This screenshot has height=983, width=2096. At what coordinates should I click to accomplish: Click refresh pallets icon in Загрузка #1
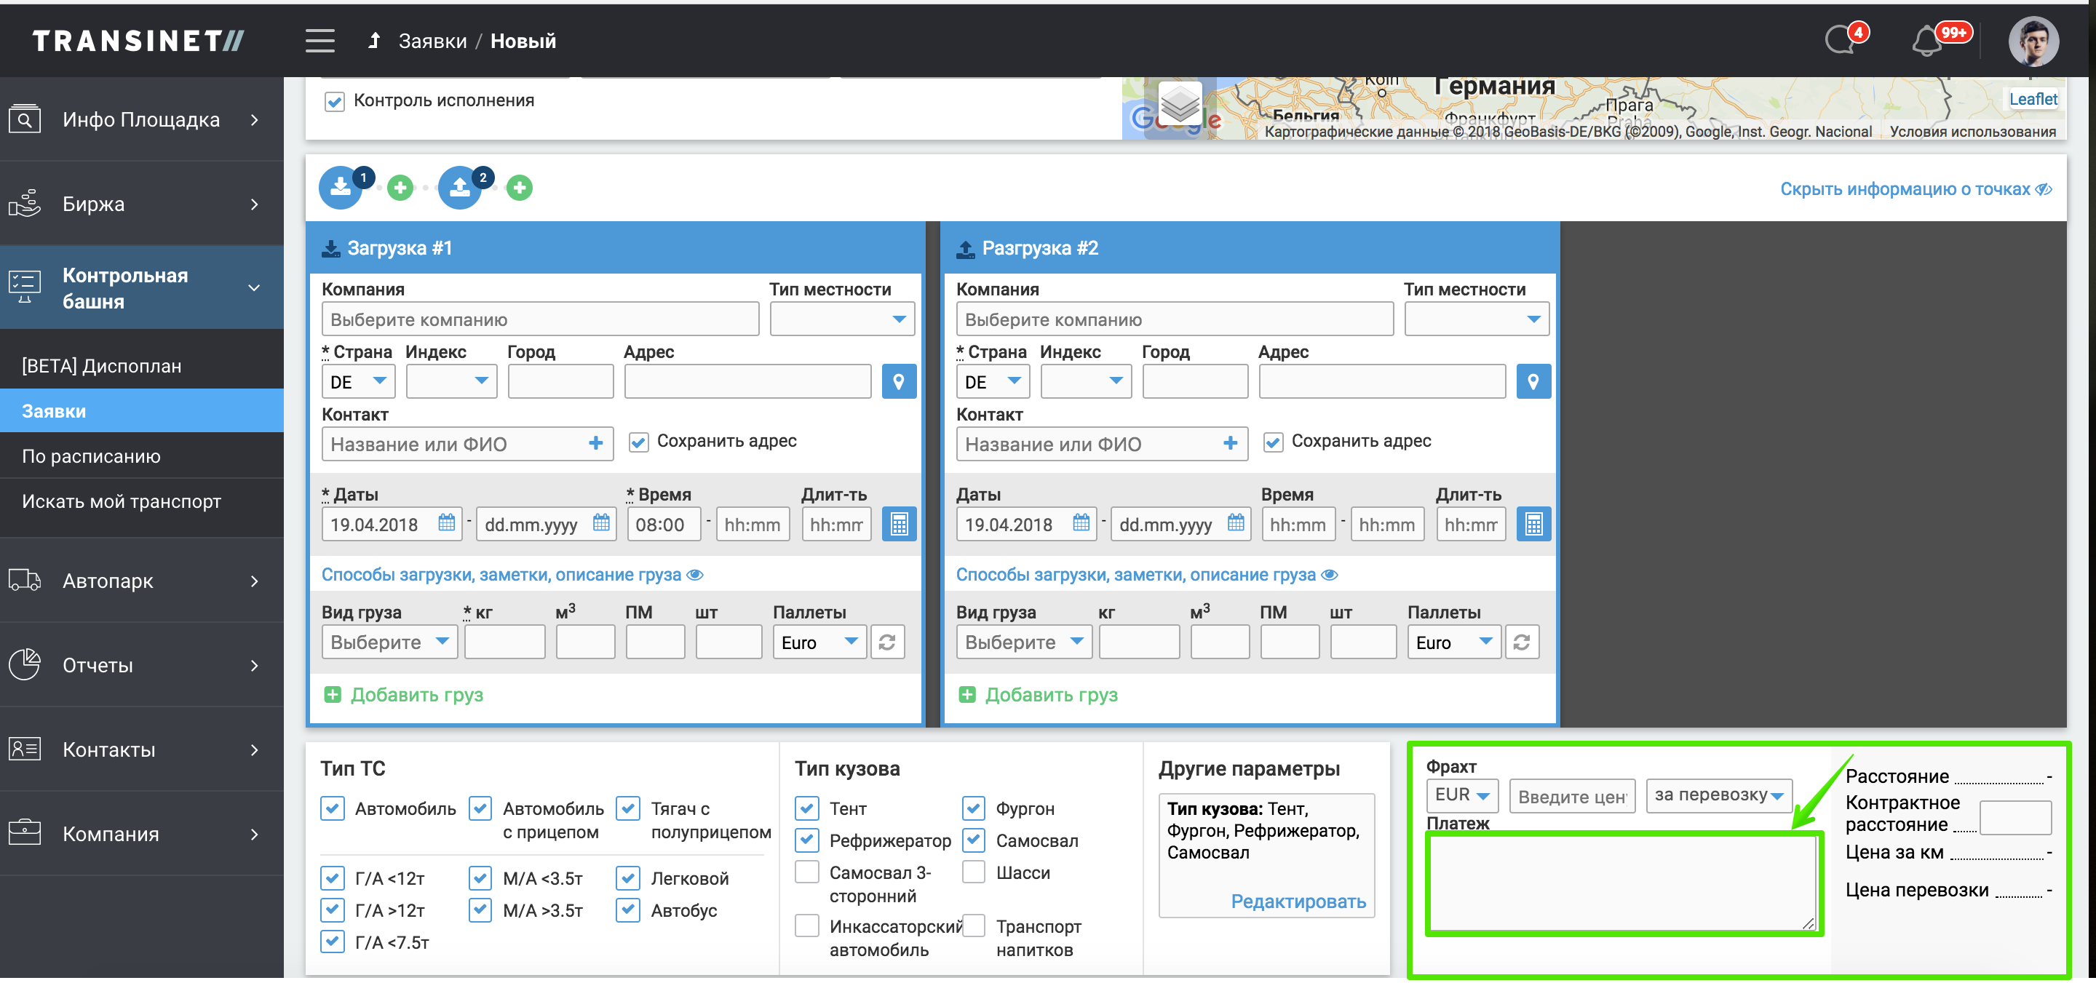(x=887, y=643)
